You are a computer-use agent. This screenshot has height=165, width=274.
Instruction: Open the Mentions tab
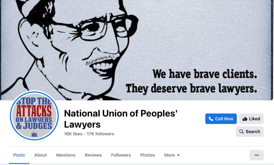coord(66,155)
